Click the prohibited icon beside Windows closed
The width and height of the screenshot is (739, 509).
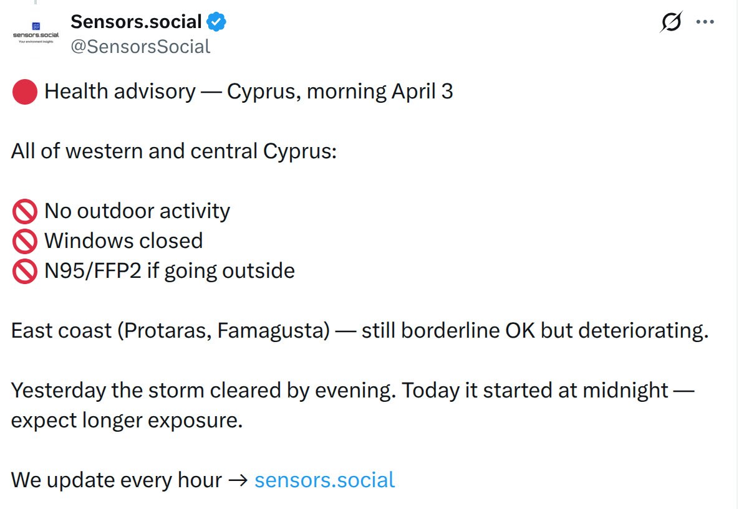click(25, 242)
